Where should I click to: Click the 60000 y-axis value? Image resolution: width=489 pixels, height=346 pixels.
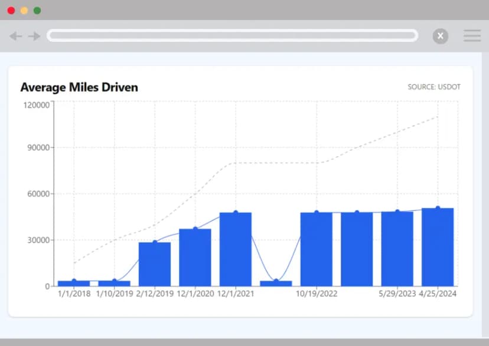pyautogui.click(x=38, y=194)
